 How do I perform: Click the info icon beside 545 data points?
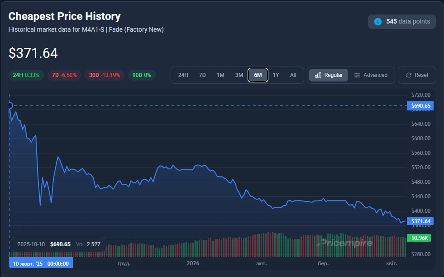[377, 22]
